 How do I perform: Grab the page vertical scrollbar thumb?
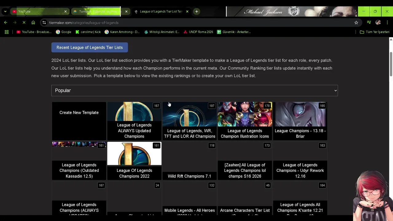tap(391, 64)
